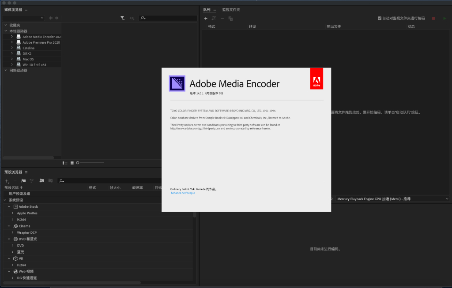Click the delete preset minus icon
Screen dimensions: 452x288
point(15,181)
